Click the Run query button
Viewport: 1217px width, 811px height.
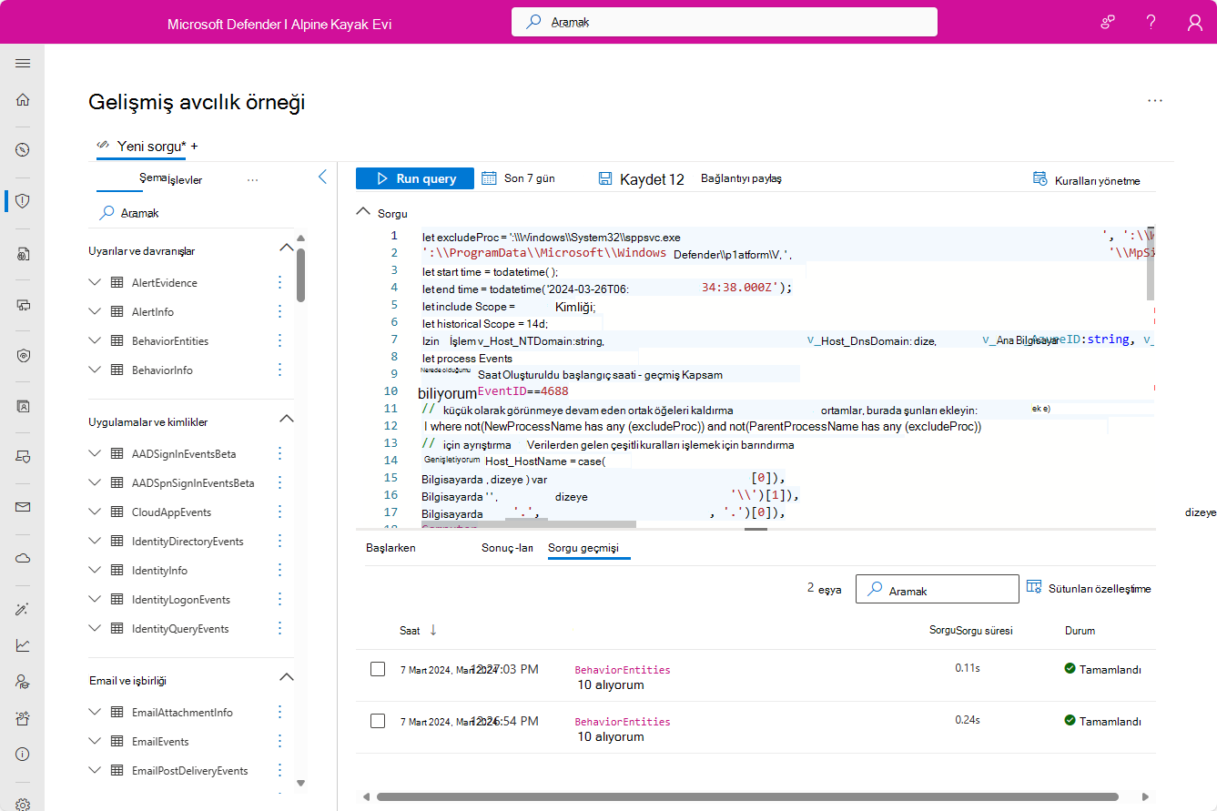click(x=415, y=178)
